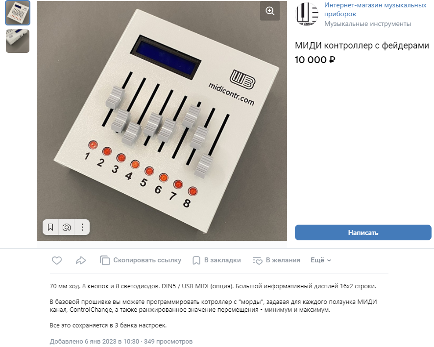This screenshot has height=347, width=434.
Task: Toggle В желания wishlist
Action: (x=276, y=260)
